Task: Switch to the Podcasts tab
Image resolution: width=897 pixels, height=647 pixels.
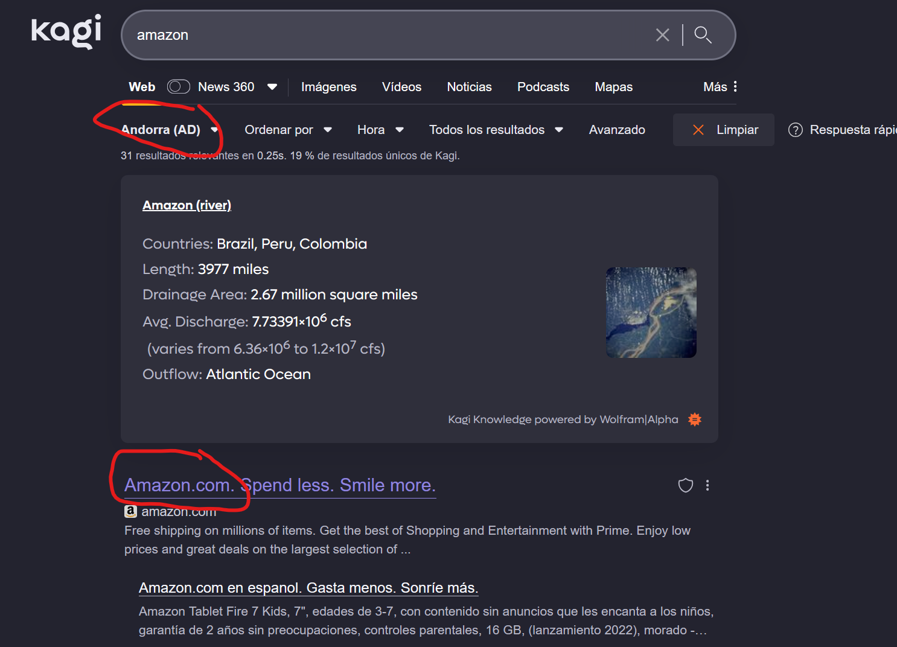Action: (x=543, y=87)
